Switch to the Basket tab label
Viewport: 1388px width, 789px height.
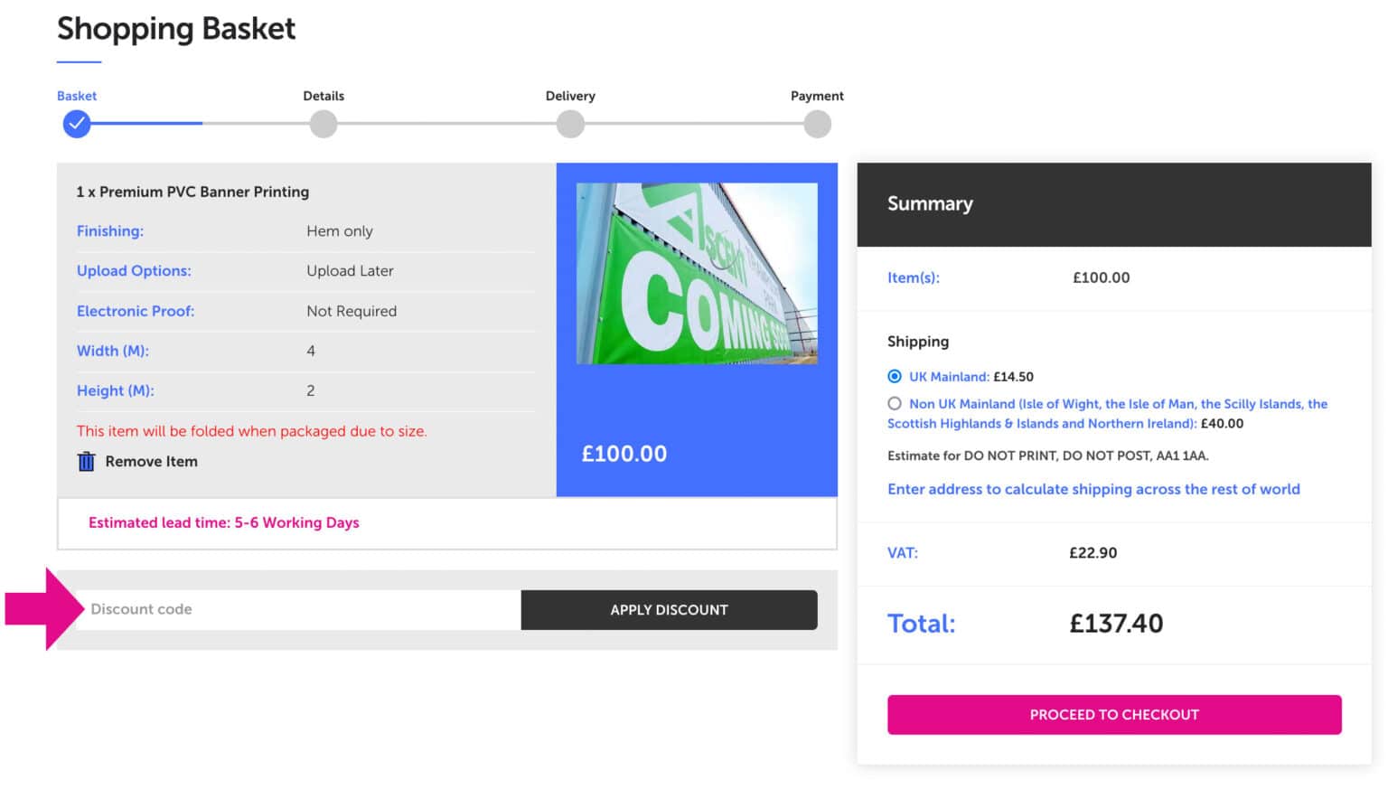tap(76, 96)
